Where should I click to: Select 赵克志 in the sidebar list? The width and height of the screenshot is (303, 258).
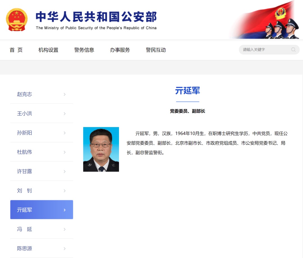click(x=42, y=94)
